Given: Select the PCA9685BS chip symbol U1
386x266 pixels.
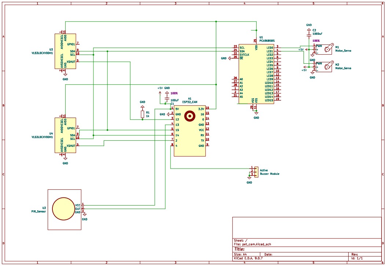Looking at the screenshot, I should (256, 74).
